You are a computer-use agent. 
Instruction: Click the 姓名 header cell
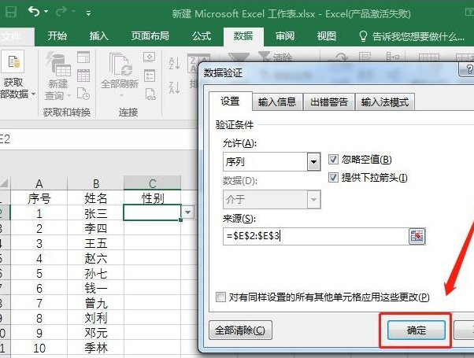(95, 198)
